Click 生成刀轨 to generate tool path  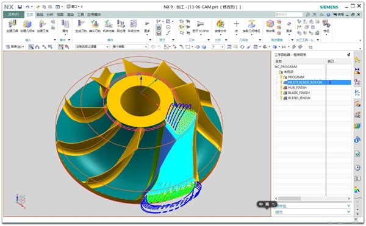point(81,26)
